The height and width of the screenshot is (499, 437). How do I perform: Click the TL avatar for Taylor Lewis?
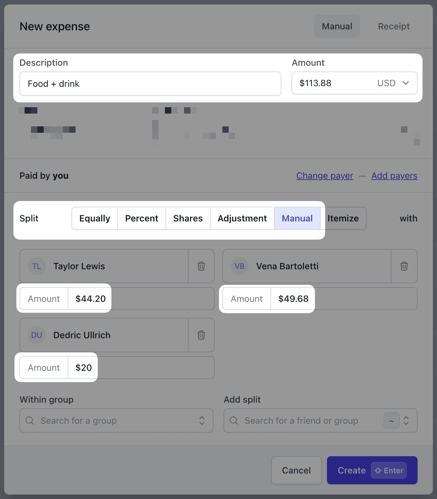click(37, 266)
